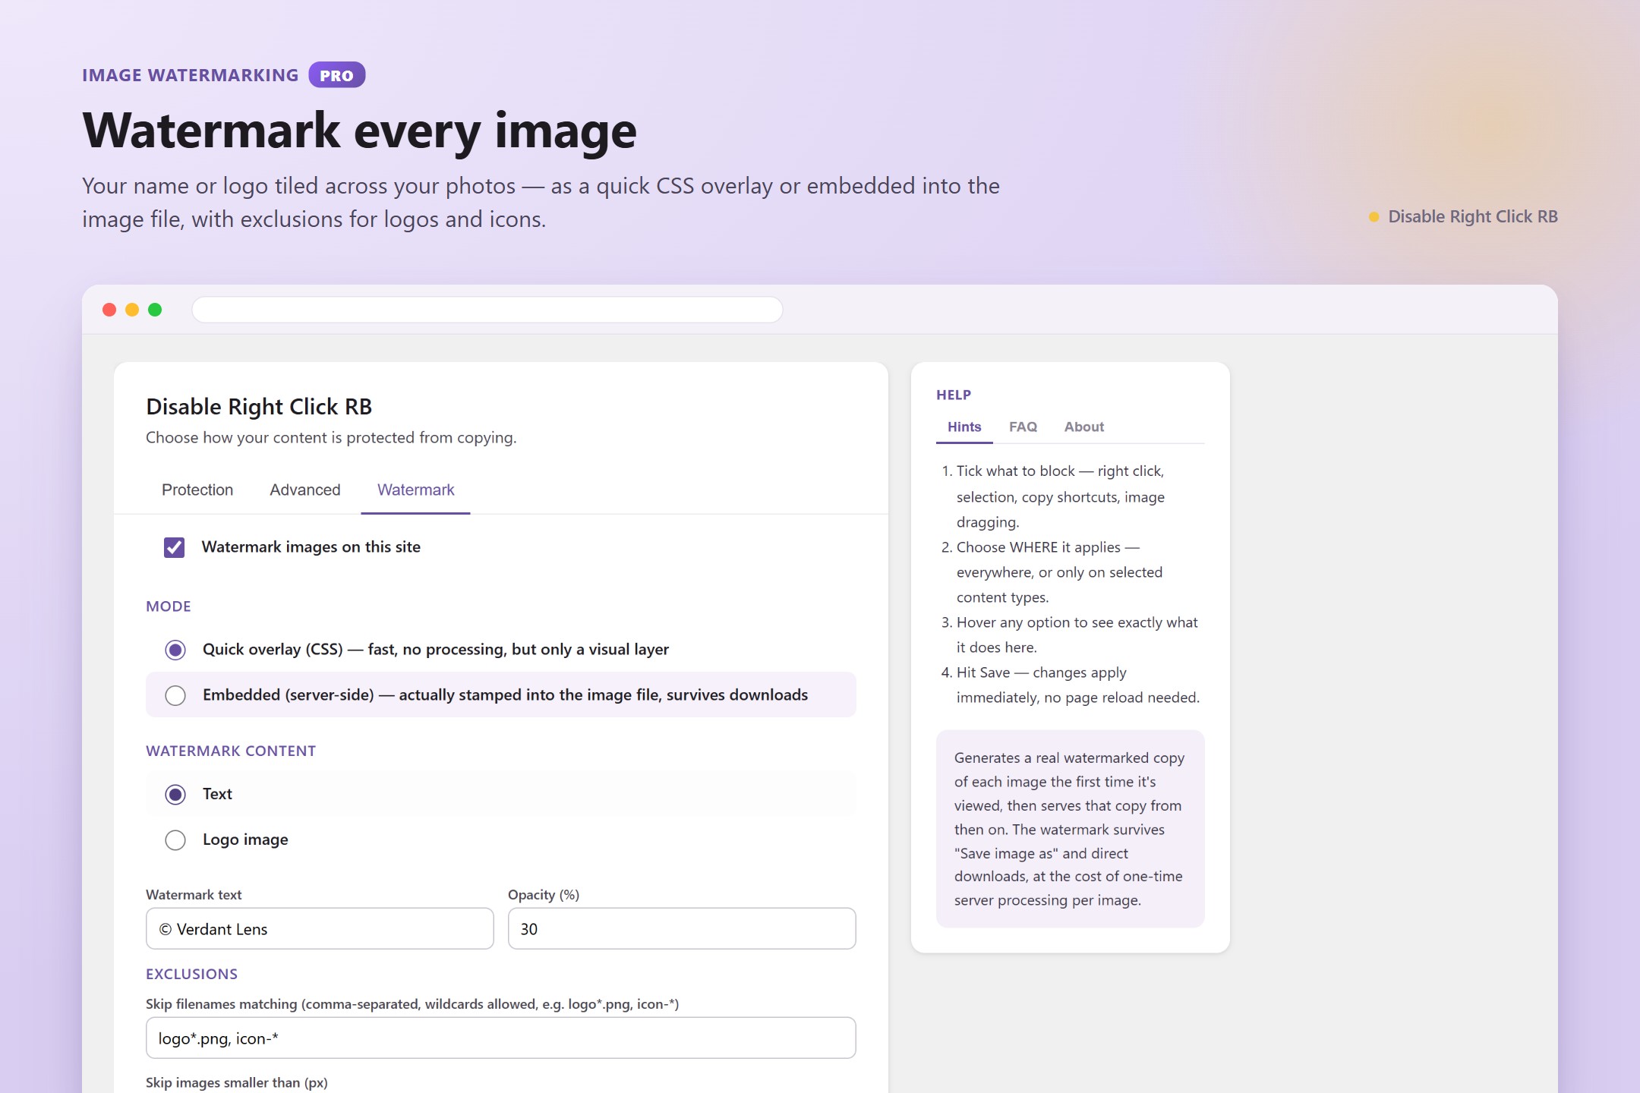Choose Text as watermark content

tap(175, 795)
